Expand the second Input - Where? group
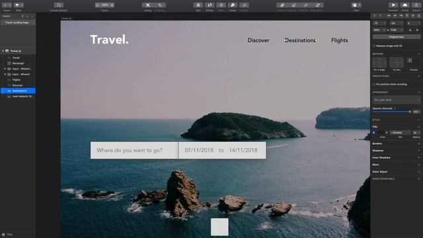Viewport: 423px width, 238px height. coord(5,74)
